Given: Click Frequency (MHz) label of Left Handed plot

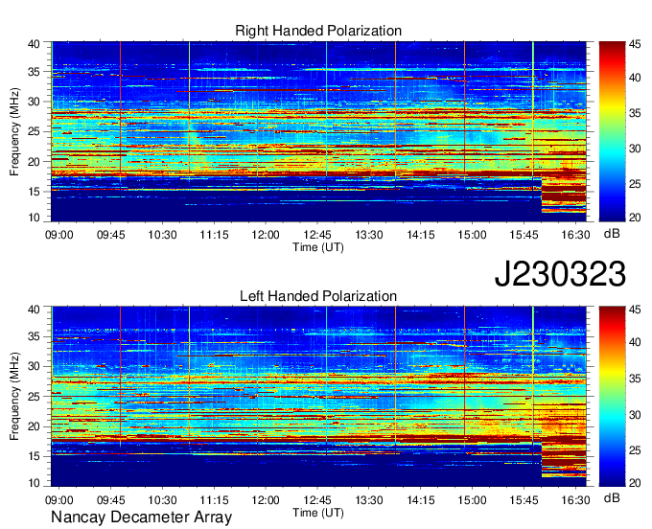Looking at the screenshot, I should click(14, 397).
